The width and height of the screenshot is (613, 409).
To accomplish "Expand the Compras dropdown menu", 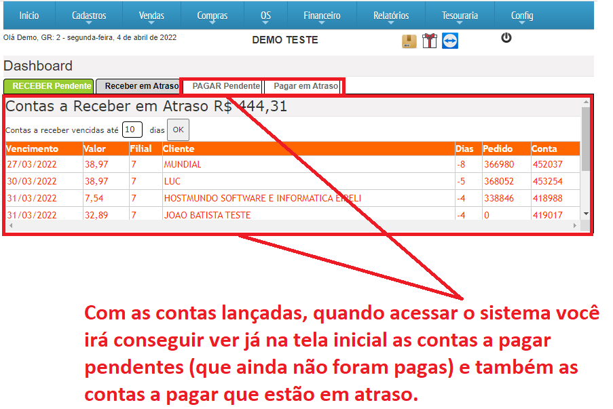I will [x=212, y=16].
